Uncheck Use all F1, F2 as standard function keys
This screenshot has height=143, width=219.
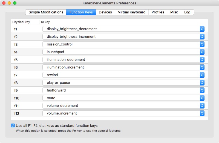point(13,125)
